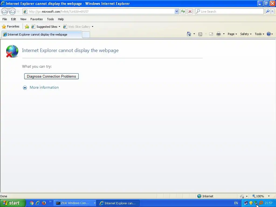Open the Favorites Center star button
Image resolution: width=276 pixels, height=207 pixels.
(x=11, y=27)
